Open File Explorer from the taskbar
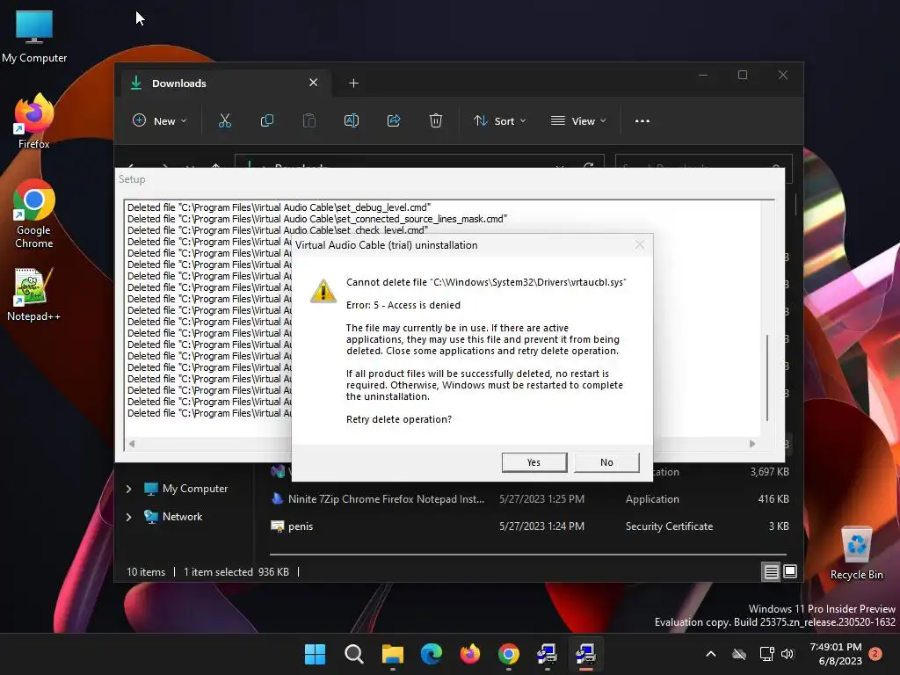The height and width of the screenshot is (675, 900). pos(393,654)
